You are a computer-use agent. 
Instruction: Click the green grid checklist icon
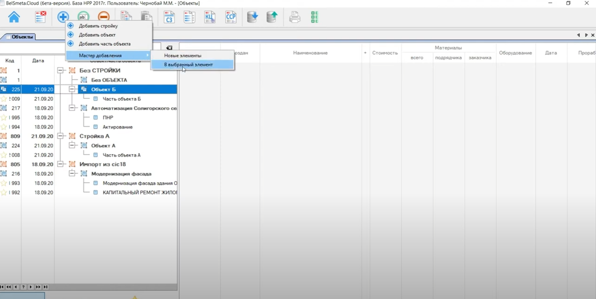(x=314, y=17)
